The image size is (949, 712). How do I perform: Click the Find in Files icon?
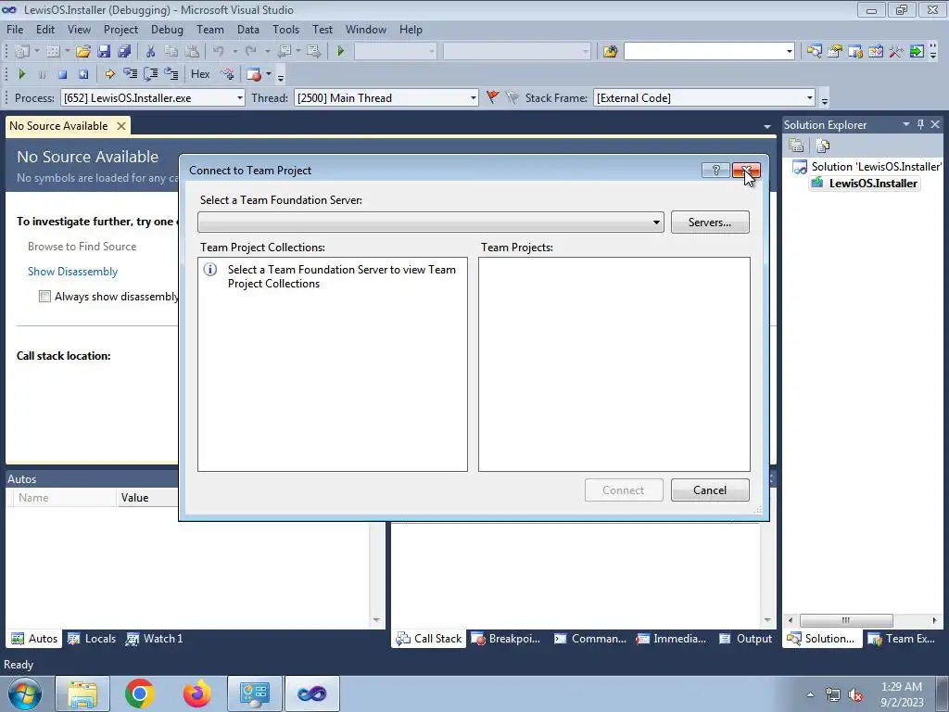[x=610, y=52]
